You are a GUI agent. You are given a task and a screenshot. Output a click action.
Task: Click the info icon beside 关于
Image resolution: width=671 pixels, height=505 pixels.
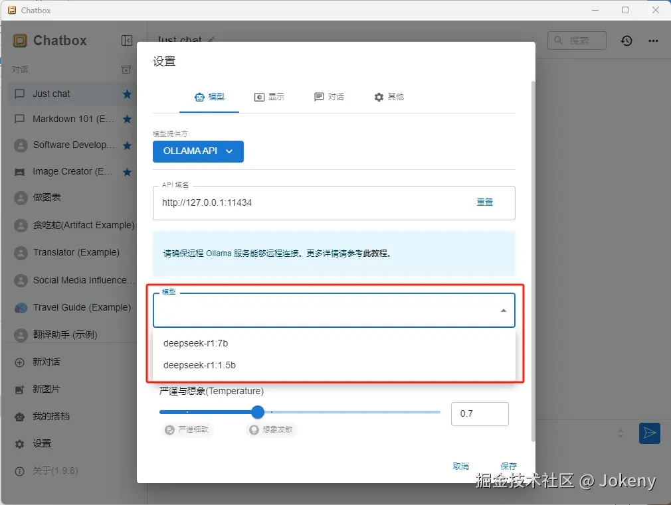click(x=20, y=471)
